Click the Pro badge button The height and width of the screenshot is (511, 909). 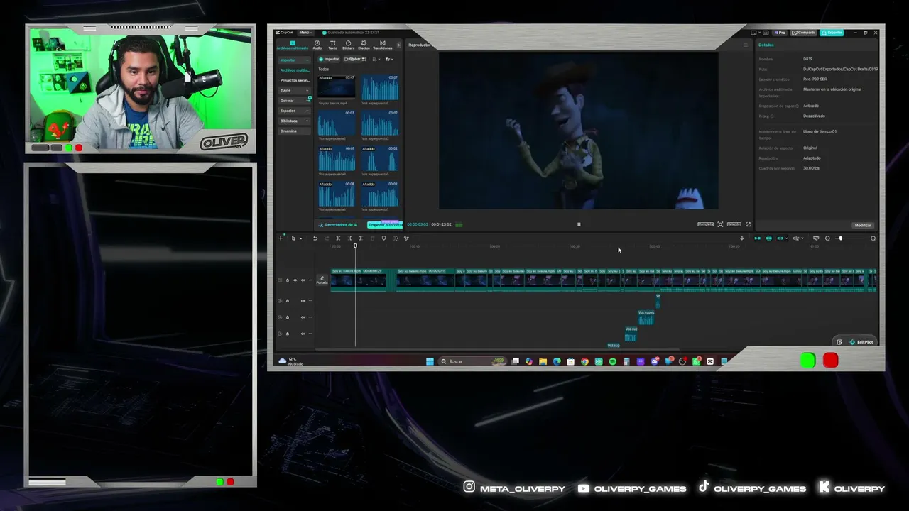click(x=780, y=33)
